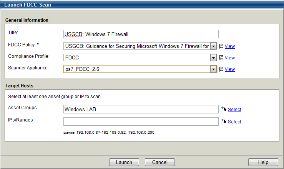Click the view icon beside Scanner Appliance

221,69
